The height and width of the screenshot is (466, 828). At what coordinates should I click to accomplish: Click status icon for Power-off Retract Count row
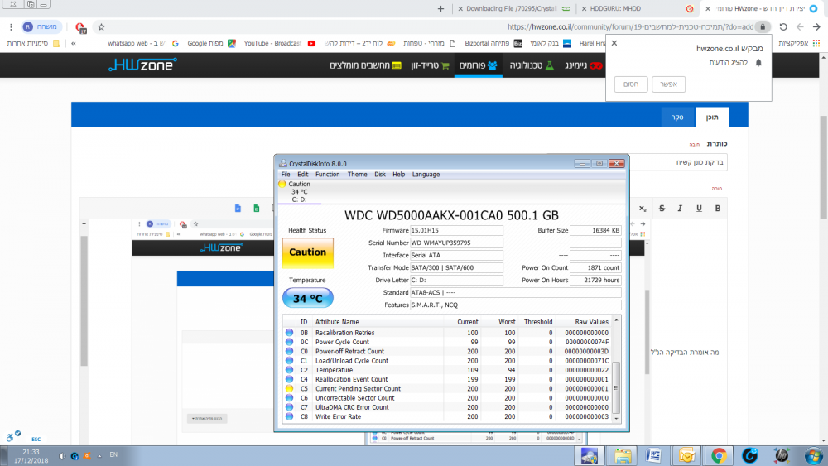289,351
